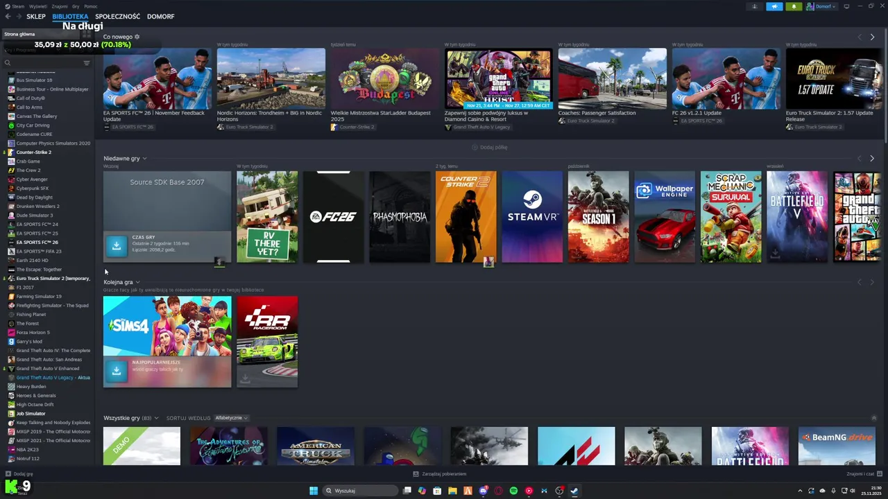Open Spotify from the taskbar

click(513, 491)
